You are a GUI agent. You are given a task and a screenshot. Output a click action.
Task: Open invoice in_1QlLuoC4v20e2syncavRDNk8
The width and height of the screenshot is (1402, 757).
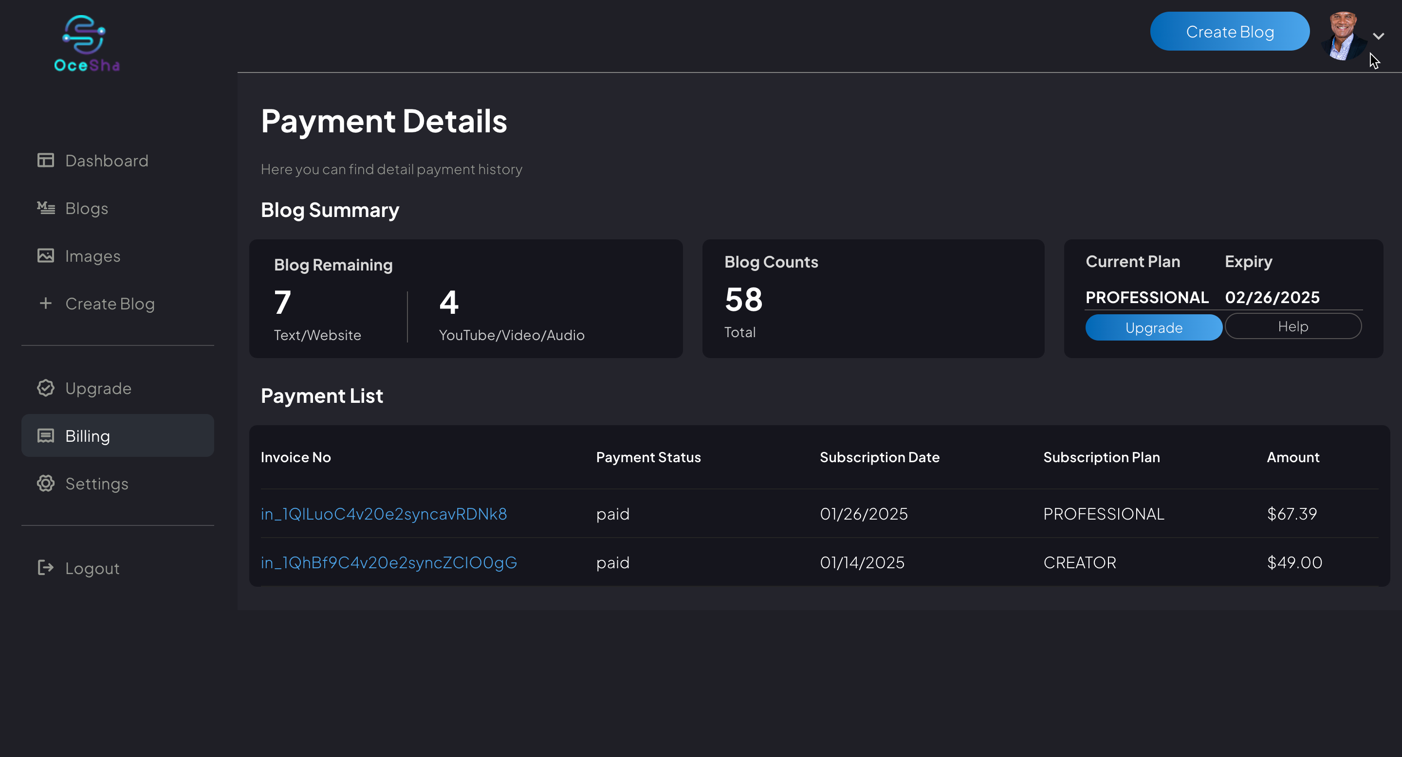(384, 513)
